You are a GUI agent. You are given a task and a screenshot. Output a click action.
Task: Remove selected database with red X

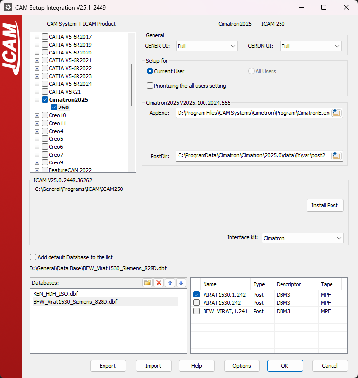click(x=159, y=283)
